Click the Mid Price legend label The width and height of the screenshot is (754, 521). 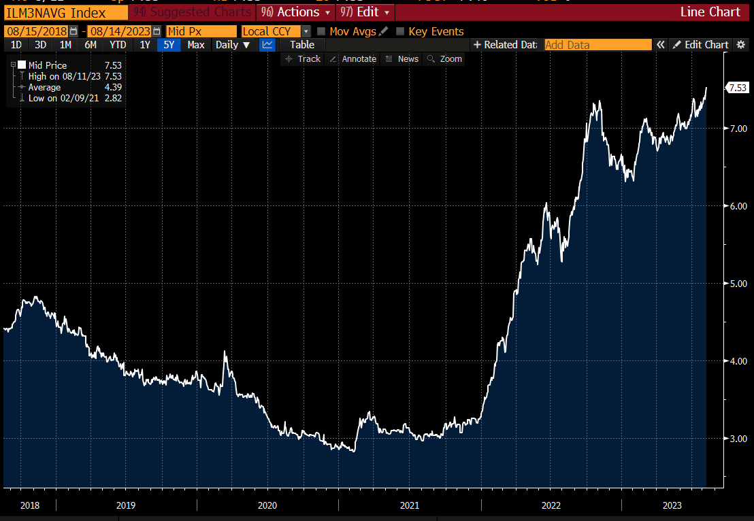47,65
